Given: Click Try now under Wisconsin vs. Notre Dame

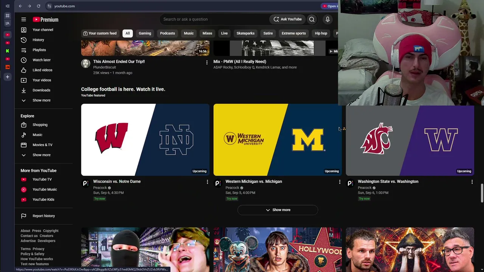Looking at the screenshot, I should pos(99,199).
